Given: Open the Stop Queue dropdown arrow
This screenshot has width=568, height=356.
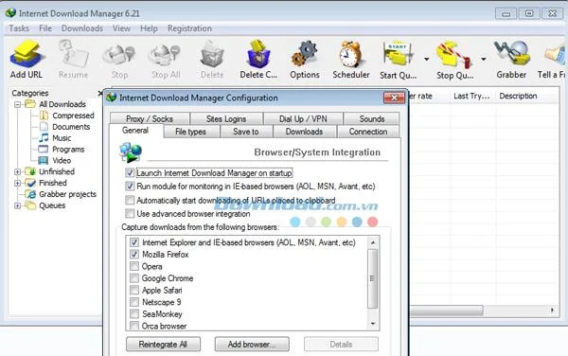Looking at the screenshot, I should click(x=483, y=59).
